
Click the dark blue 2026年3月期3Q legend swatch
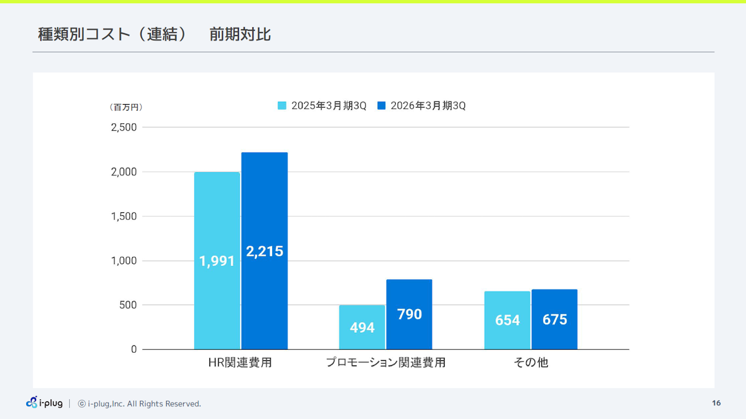[382, 106]
